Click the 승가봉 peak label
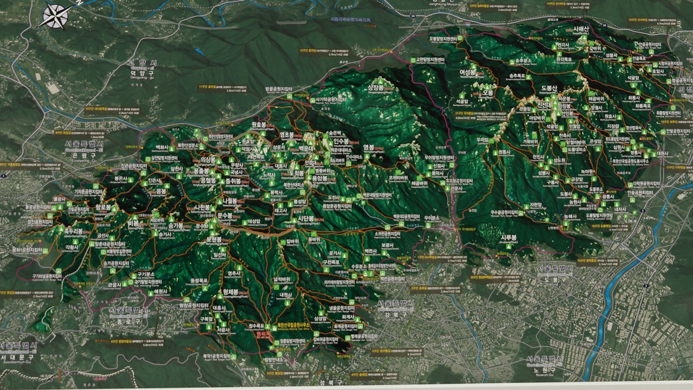This screenshot has width=693, height=390. pos(175,225)
